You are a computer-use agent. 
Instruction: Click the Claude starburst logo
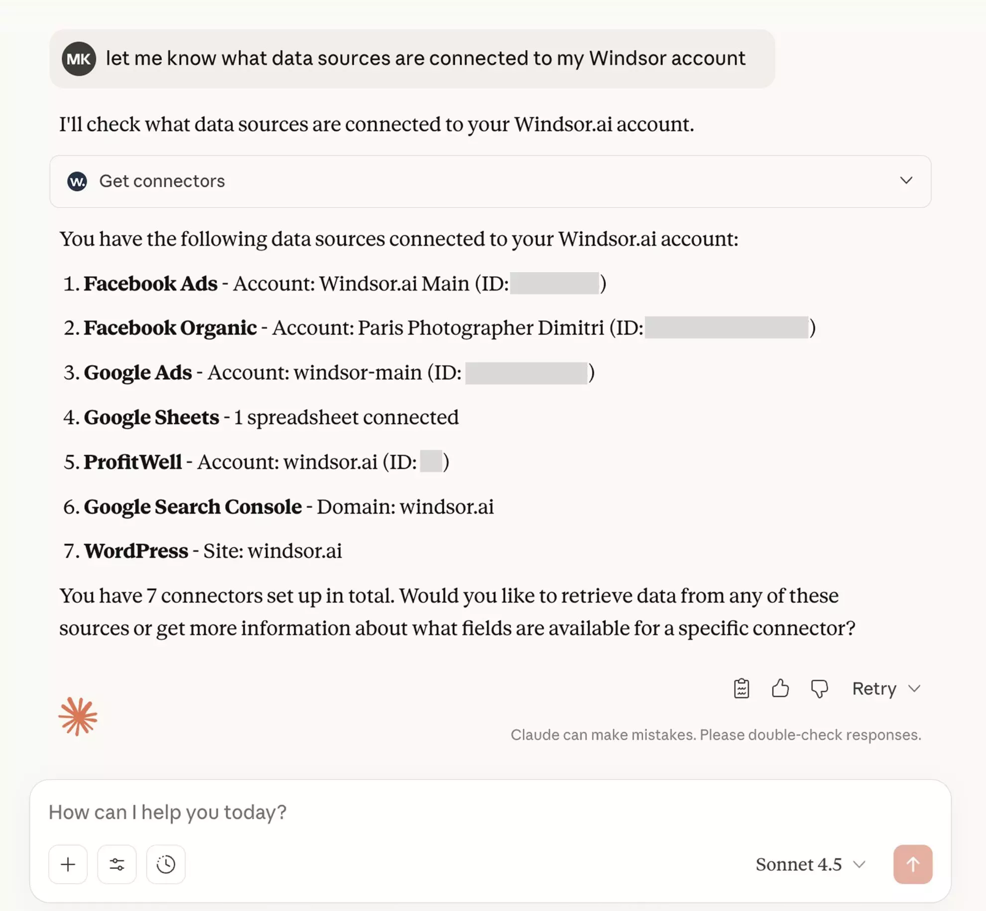(x=78, y=716)
